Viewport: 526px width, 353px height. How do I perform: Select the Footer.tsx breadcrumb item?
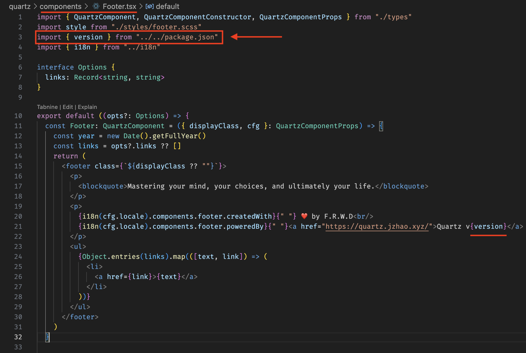(x=119, y=6)
